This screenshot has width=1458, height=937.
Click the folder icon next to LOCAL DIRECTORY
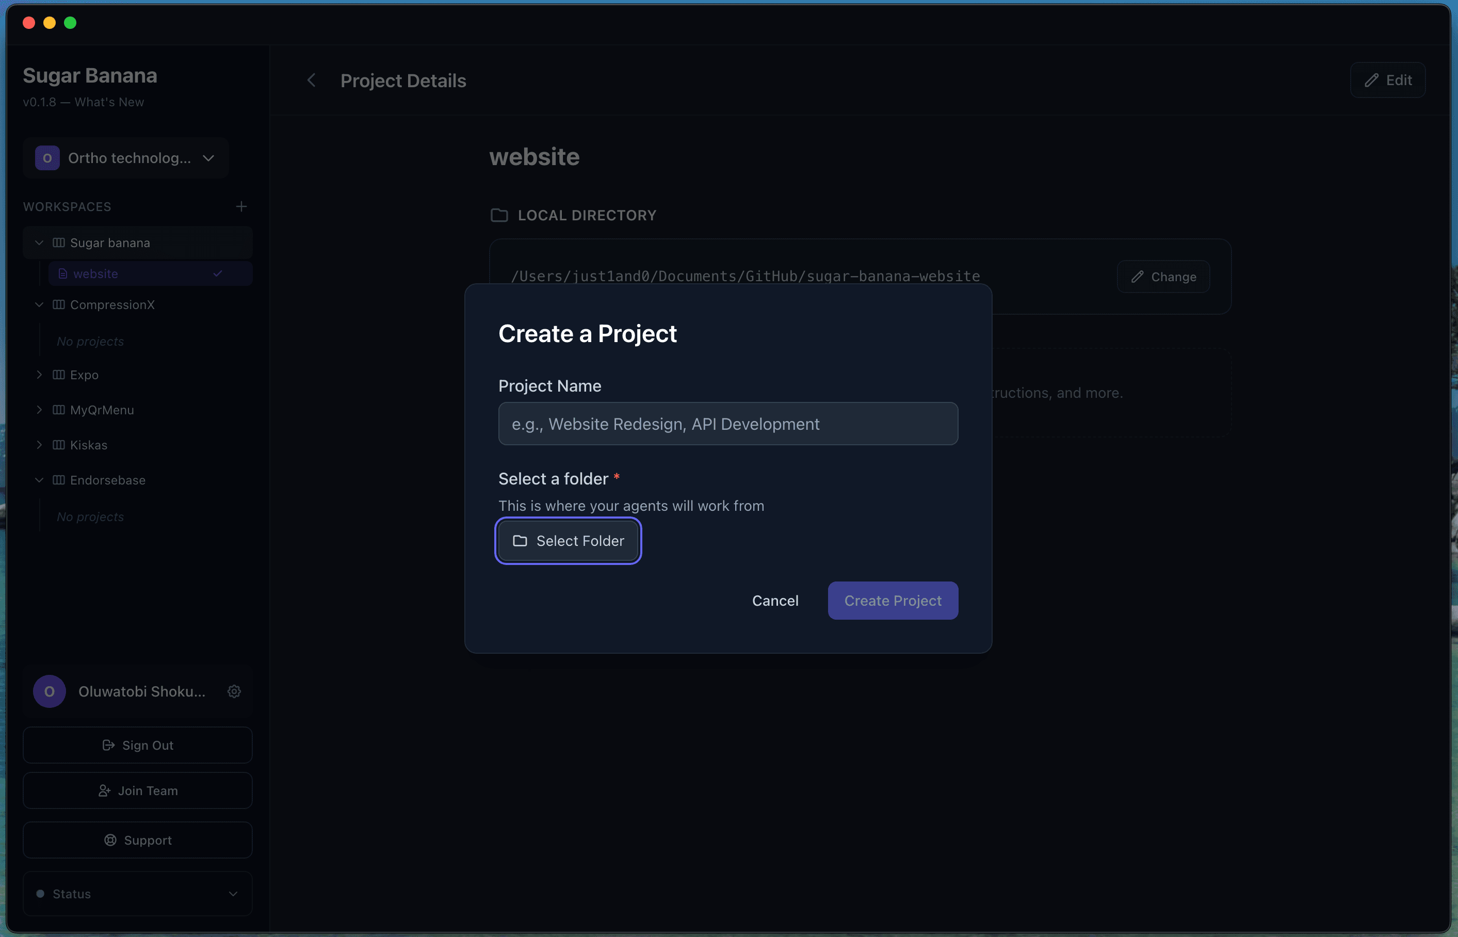(x=499, y=215)
